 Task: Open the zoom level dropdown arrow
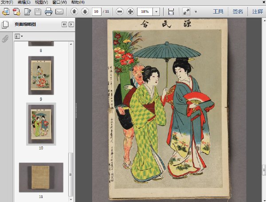click(156, 12)
